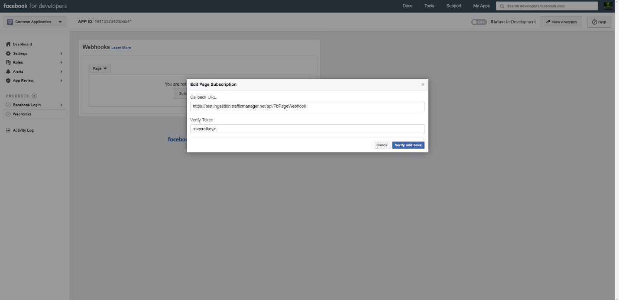The height and width of the screenshot is (300, 619).
Task: Open the Docs menu
Action: coord(407,6)
